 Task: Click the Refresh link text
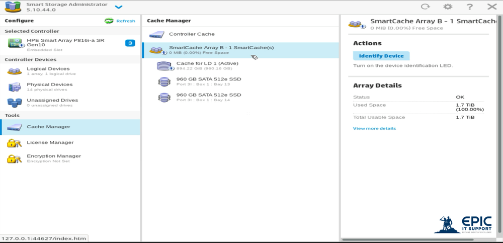point(126,21)
